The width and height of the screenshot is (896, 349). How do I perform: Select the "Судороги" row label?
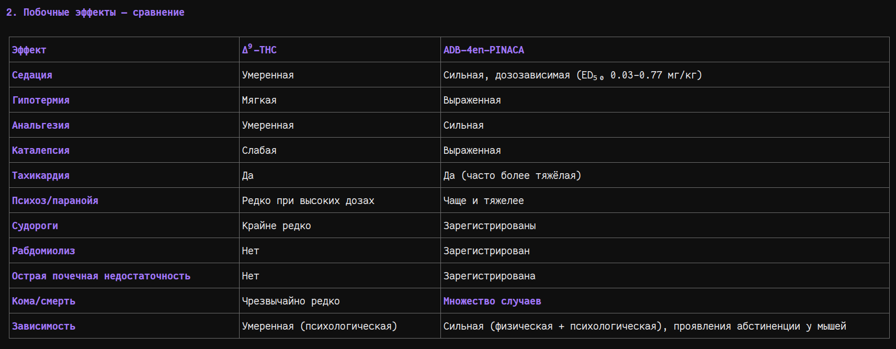tap(35, 226)
